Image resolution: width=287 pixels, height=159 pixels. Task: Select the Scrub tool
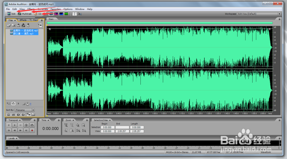click(79, 14)
